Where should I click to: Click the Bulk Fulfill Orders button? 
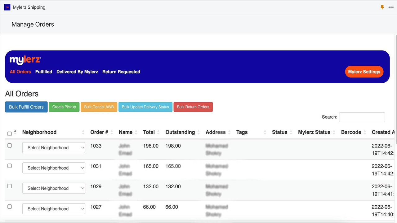tap(26, 107)
